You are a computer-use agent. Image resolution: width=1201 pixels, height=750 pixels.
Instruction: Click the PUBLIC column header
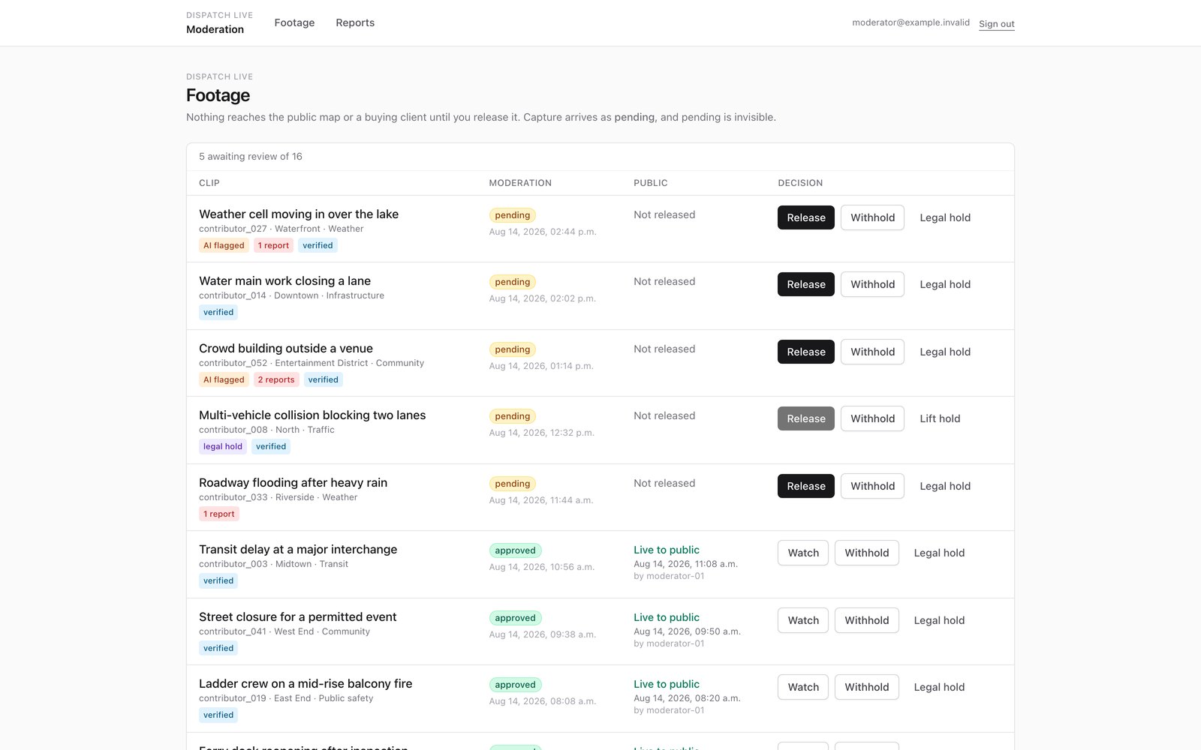(651, 183)
